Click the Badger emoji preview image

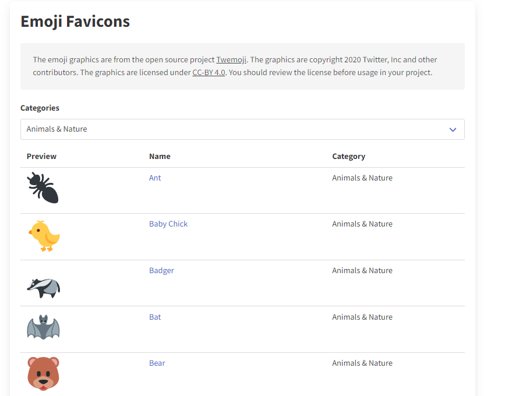click(44, 288)
